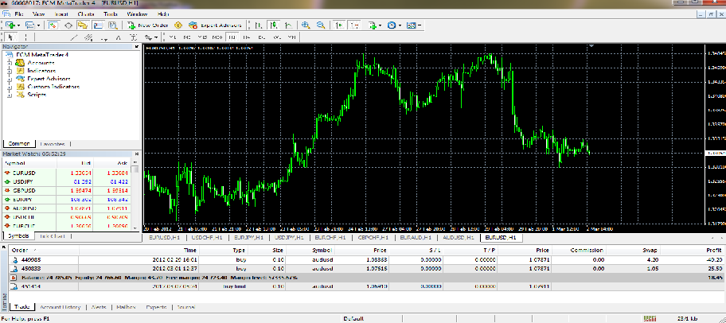Click the New Order button
The height and width of the screenshot is (323, 726).
148,25
